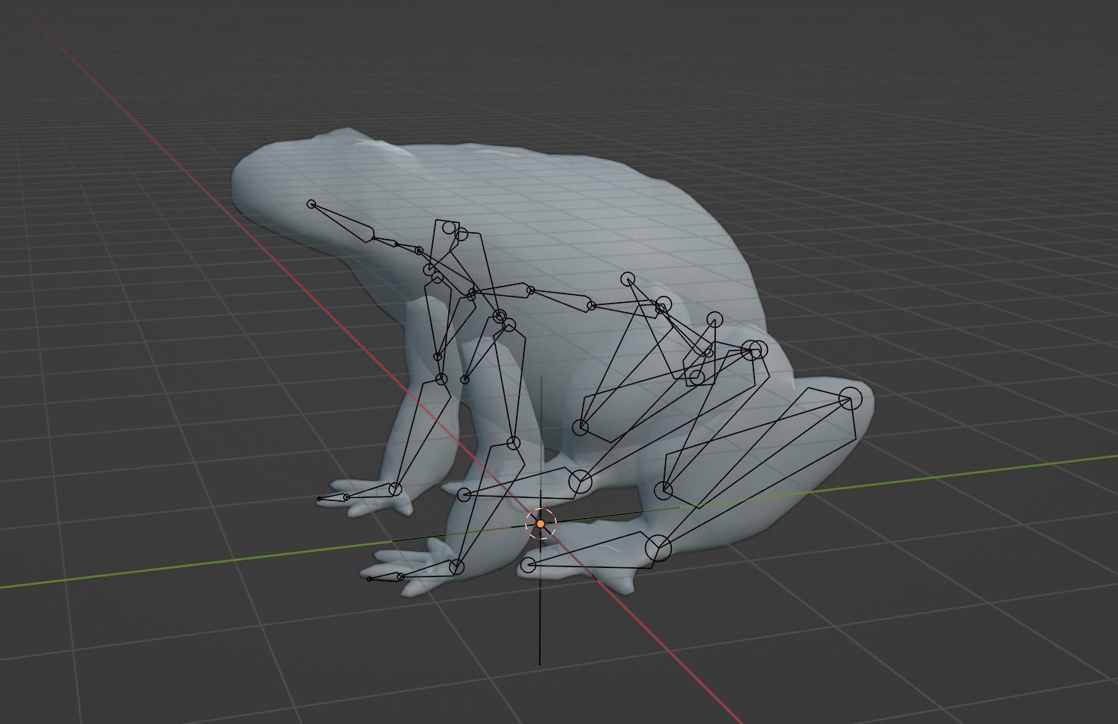Click the orange origin dot inside 3D cursor
Image resolution: width=1118 pixels, height=724 pixels.
[x=541, y=524]
